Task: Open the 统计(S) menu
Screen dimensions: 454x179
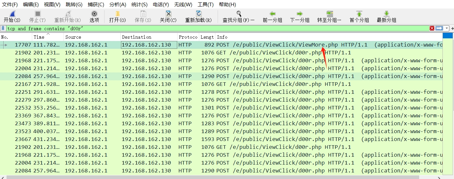Action: coord(139,5)
